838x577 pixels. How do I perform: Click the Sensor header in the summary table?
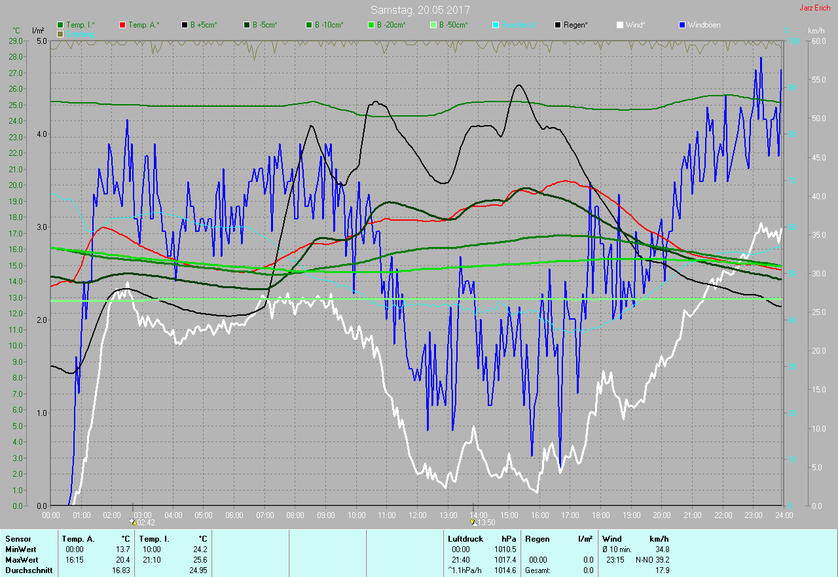click(18, 539)
